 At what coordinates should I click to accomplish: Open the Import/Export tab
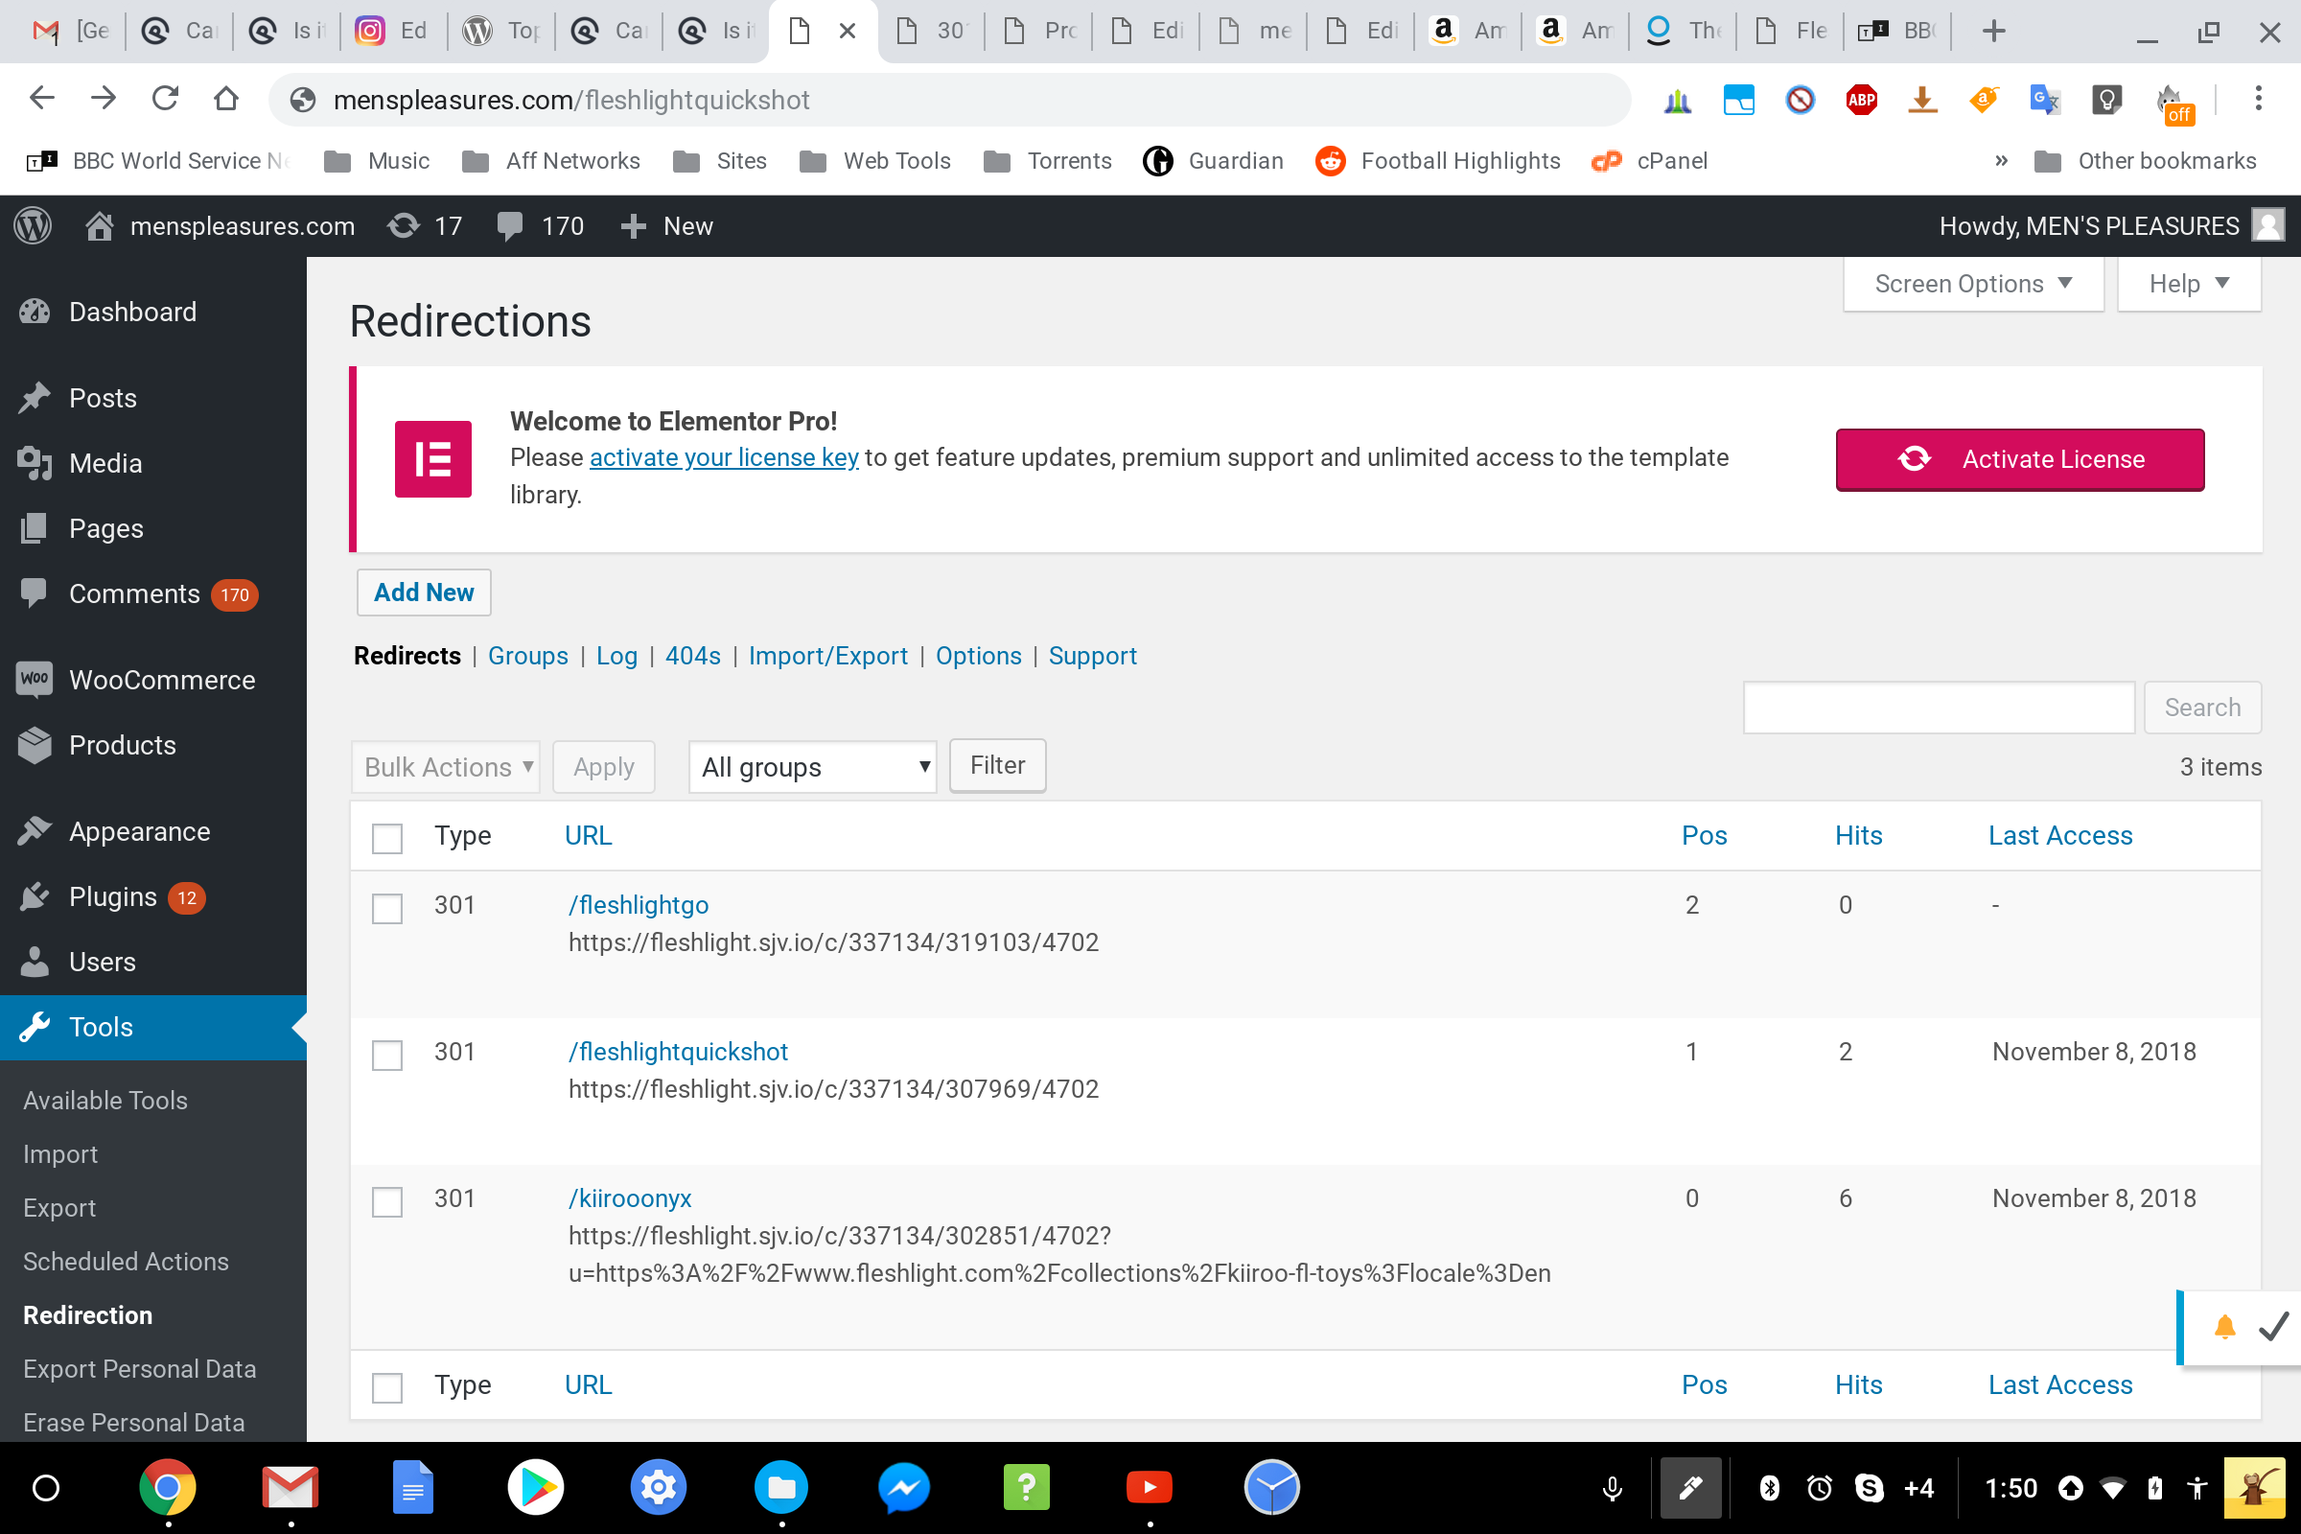827,656
